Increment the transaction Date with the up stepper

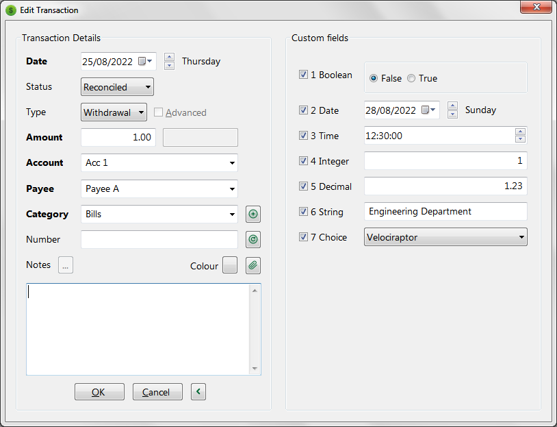tap(168, 58)
